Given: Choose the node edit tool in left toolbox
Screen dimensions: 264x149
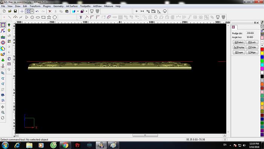Looking at the screenshot, I should click(3, 31).
